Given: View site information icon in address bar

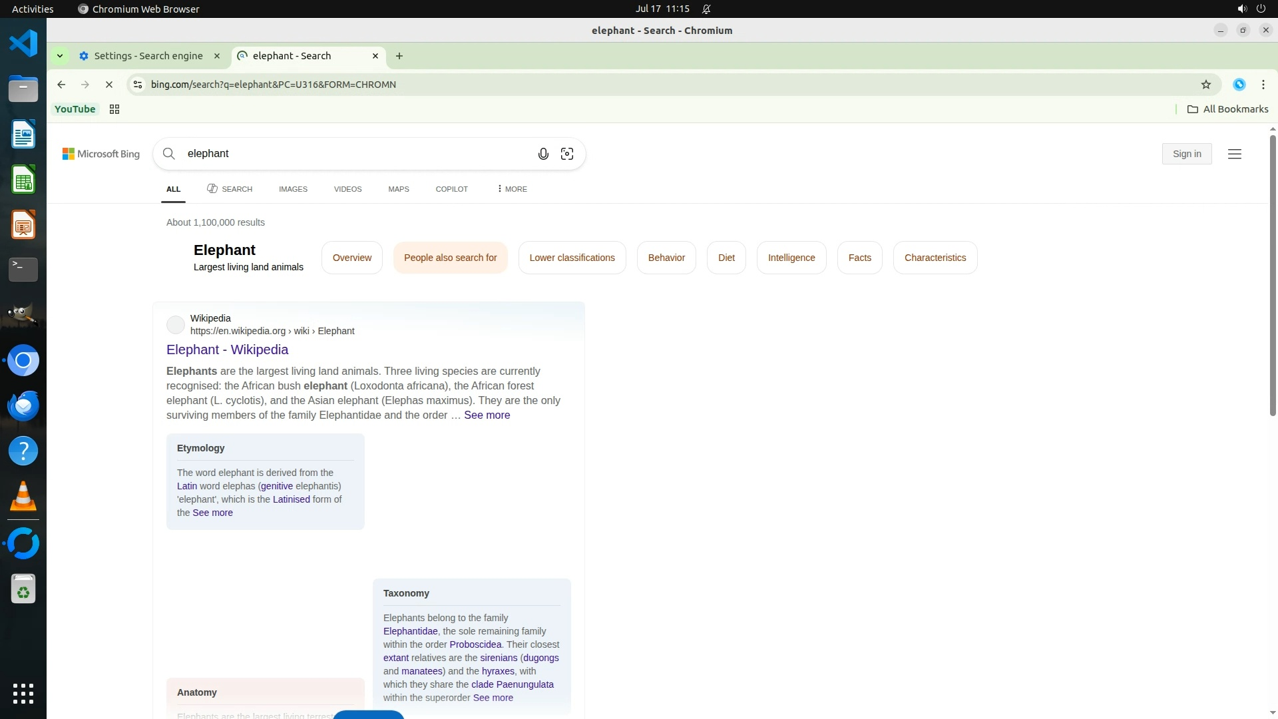Looking at the screenshot, I should 138,85.
